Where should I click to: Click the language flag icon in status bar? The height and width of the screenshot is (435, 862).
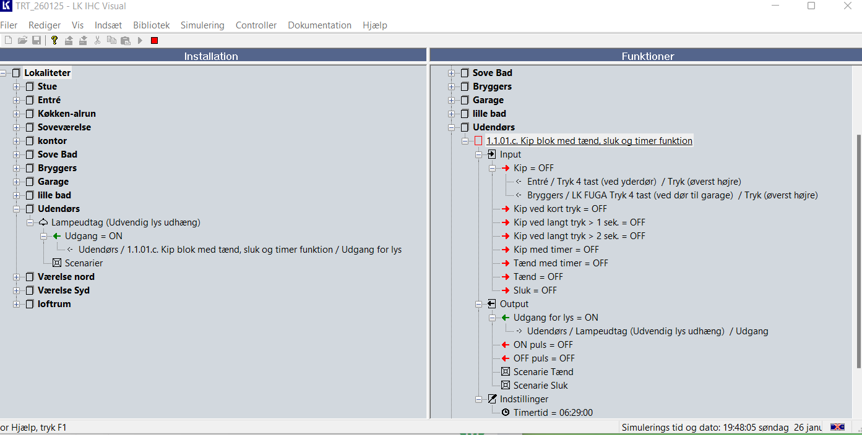tap(837, 427)
